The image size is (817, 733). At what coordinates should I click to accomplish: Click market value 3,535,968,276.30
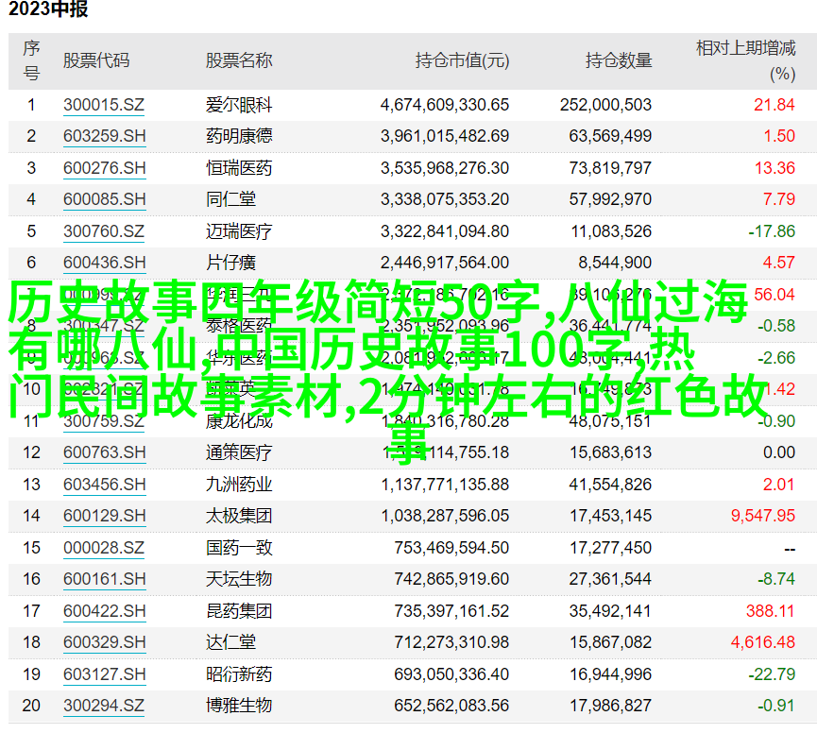click(x=445, y=168)
